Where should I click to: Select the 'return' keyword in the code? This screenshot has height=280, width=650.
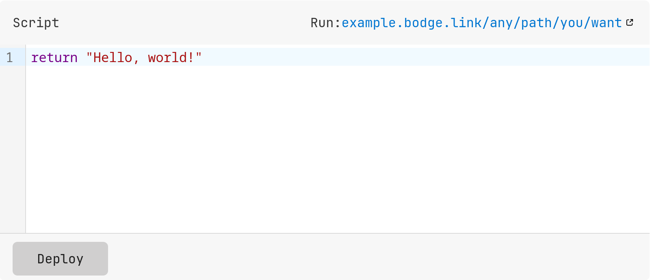[x=54, y=58]
